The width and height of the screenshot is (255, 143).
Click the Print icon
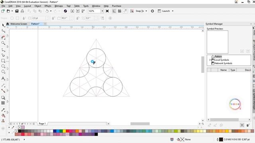22,11
